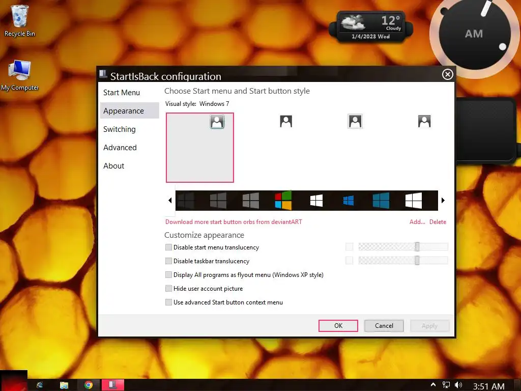Check Display All programs as flyout menu
Image resolution: width=521 pixels, height=391 pixels.
coord(169,274)
